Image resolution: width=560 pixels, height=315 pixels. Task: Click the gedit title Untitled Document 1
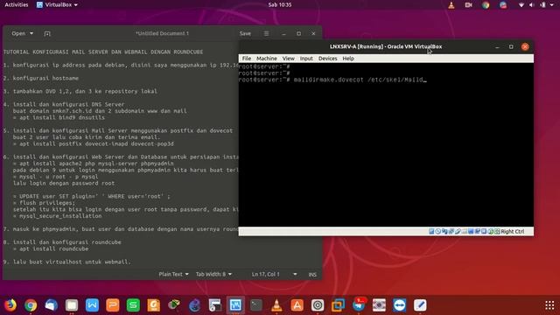[x=162, y=33]
